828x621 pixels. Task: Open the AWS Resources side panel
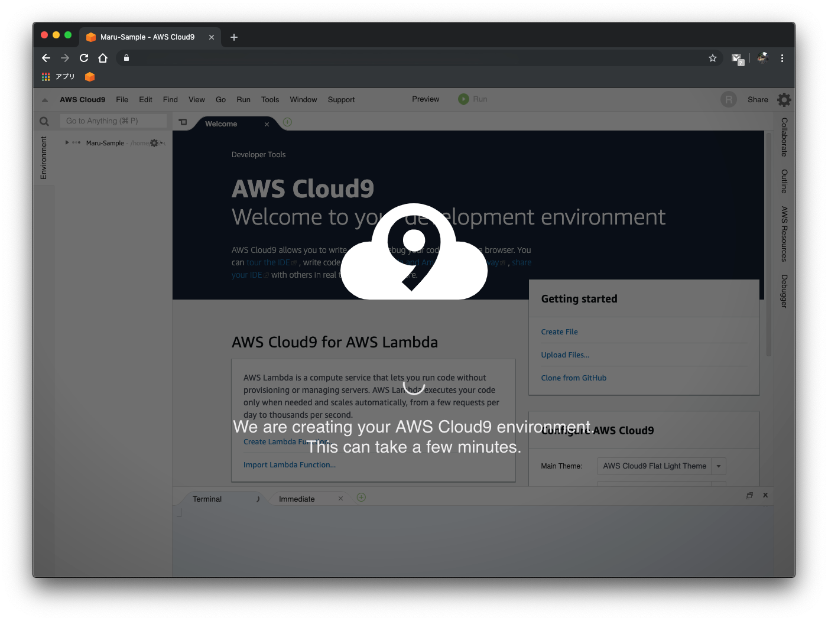pyautogui.click(x=784, y=234)
